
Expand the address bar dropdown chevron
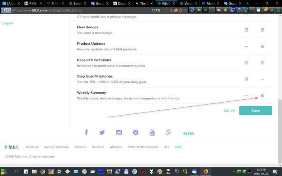(185, 10)
